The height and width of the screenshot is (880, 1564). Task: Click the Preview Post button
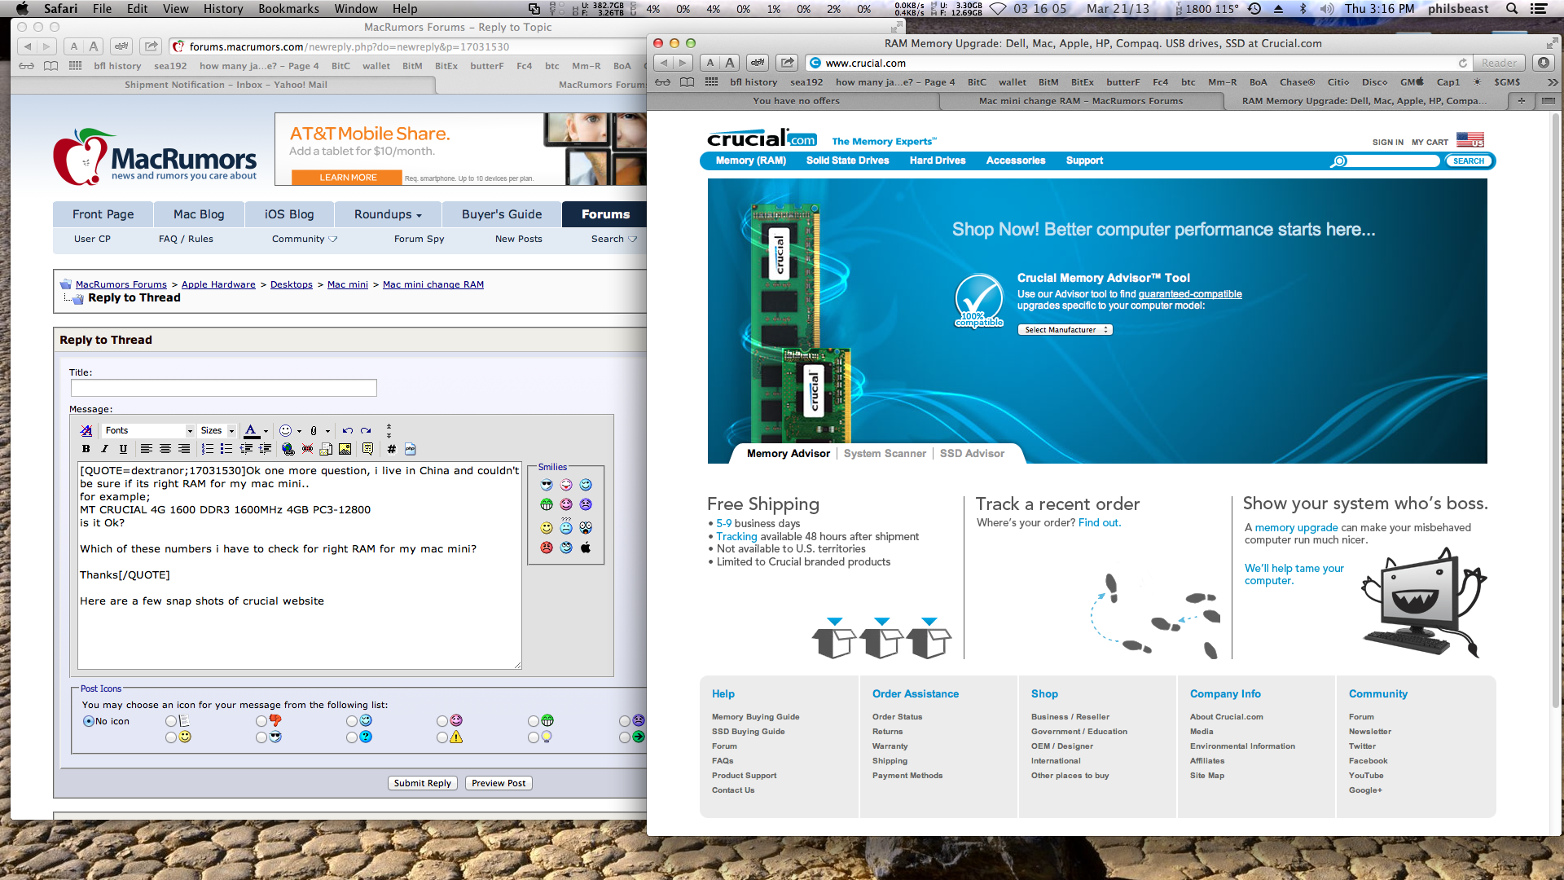pos(499,783)
